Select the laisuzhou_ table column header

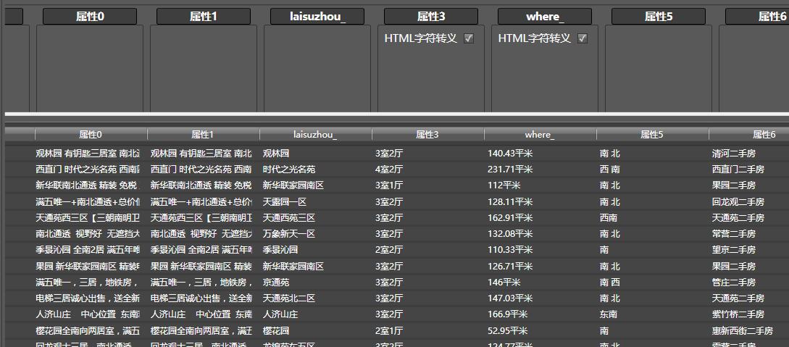coord(315,134)
